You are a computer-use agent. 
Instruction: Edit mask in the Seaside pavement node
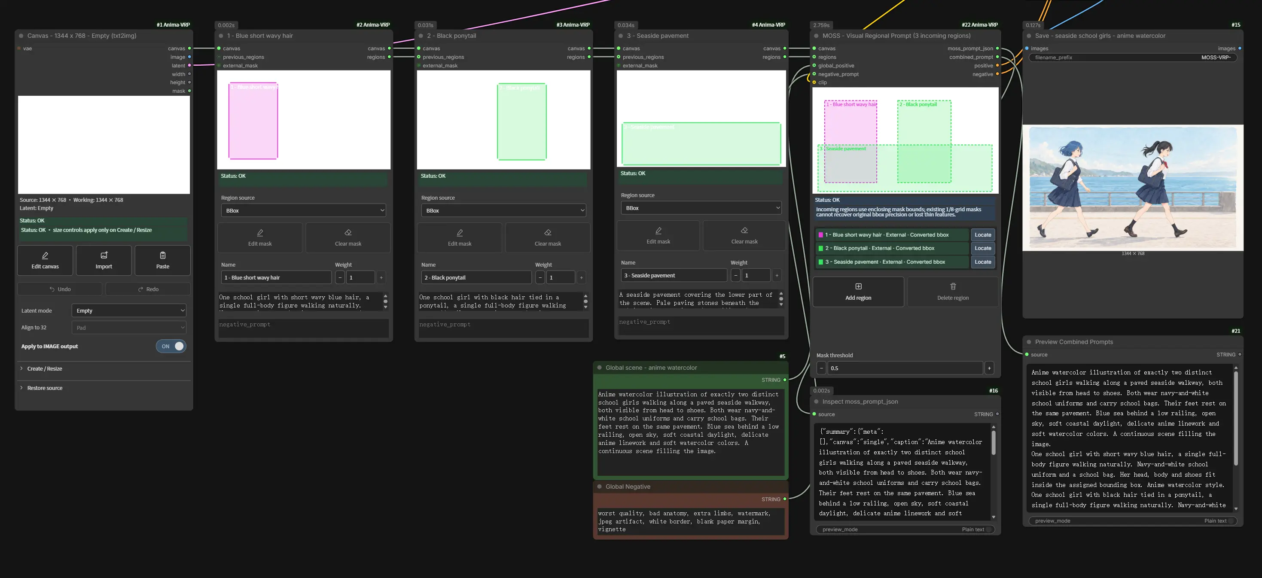[x=658, y=236]
